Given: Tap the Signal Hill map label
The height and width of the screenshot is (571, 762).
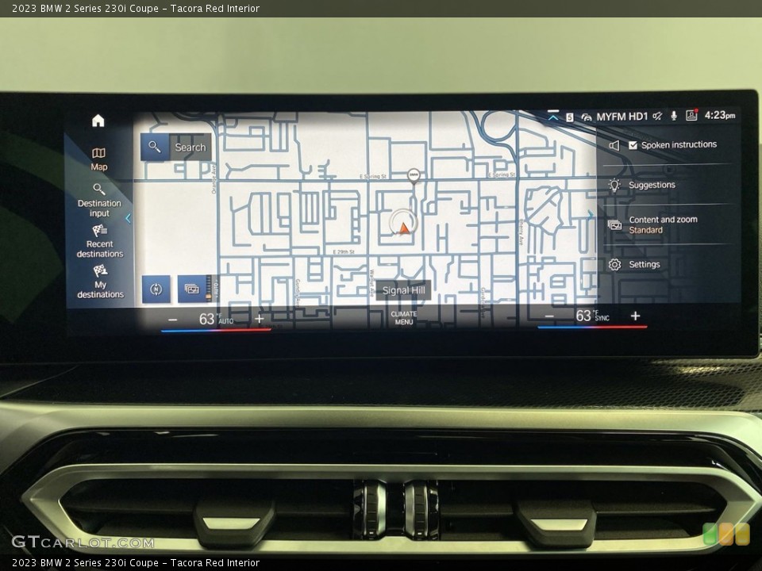Looking at the screenshot, I should click(x=403, y=290).
